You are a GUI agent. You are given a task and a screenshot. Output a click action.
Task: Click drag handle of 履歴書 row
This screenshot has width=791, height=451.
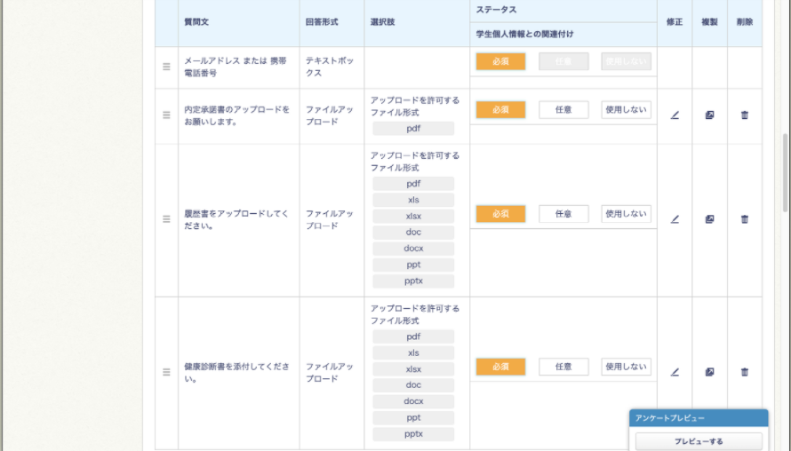tap(166, 219)
